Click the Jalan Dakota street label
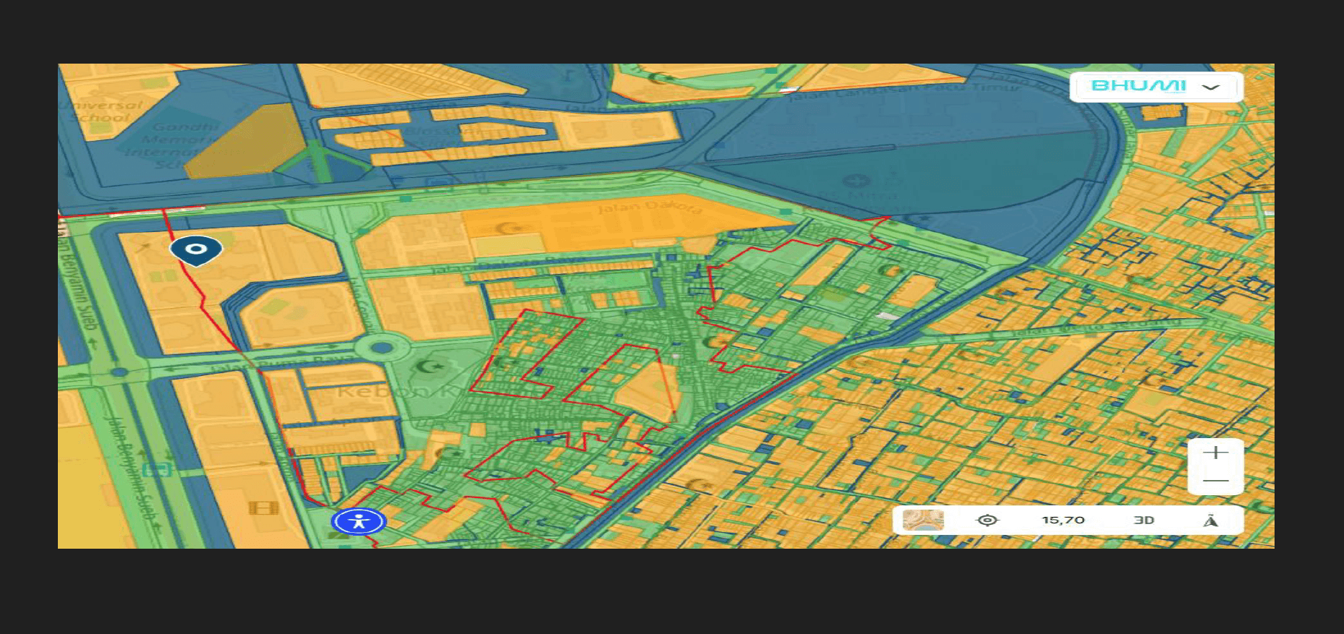The height and width of the screenshot is (634, 1344). pyautogui.click(x=649, y=208)
